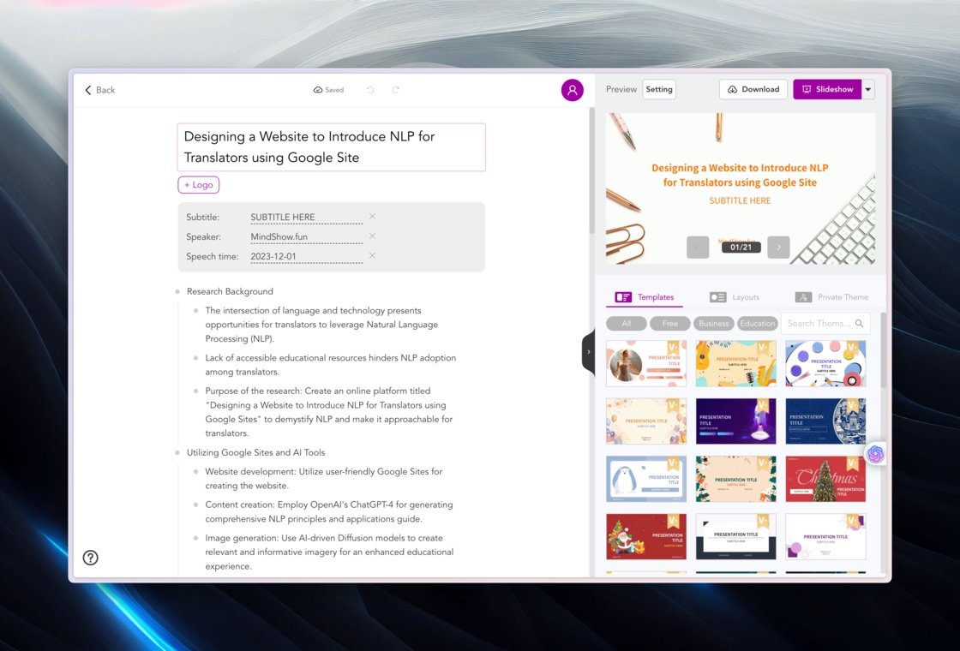Switch to the Templates tab
960x651 pixels.
[x=645, y=297]
